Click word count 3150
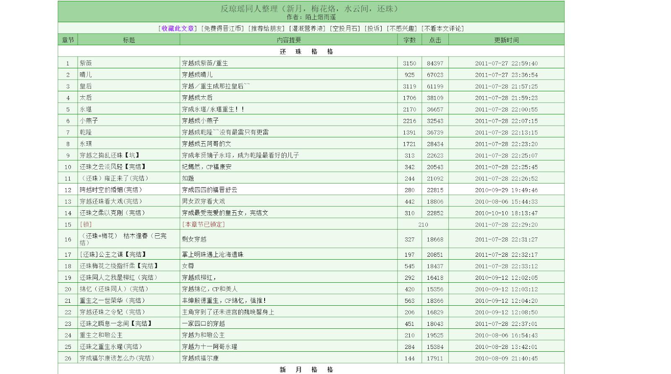 [410, 63]
